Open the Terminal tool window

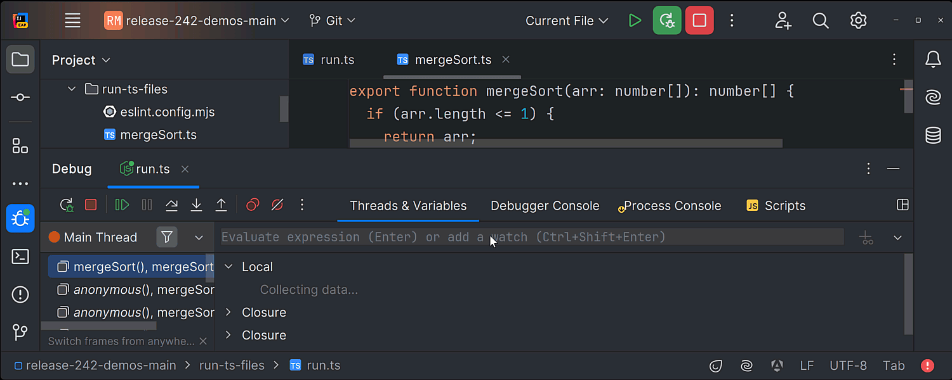20,256
